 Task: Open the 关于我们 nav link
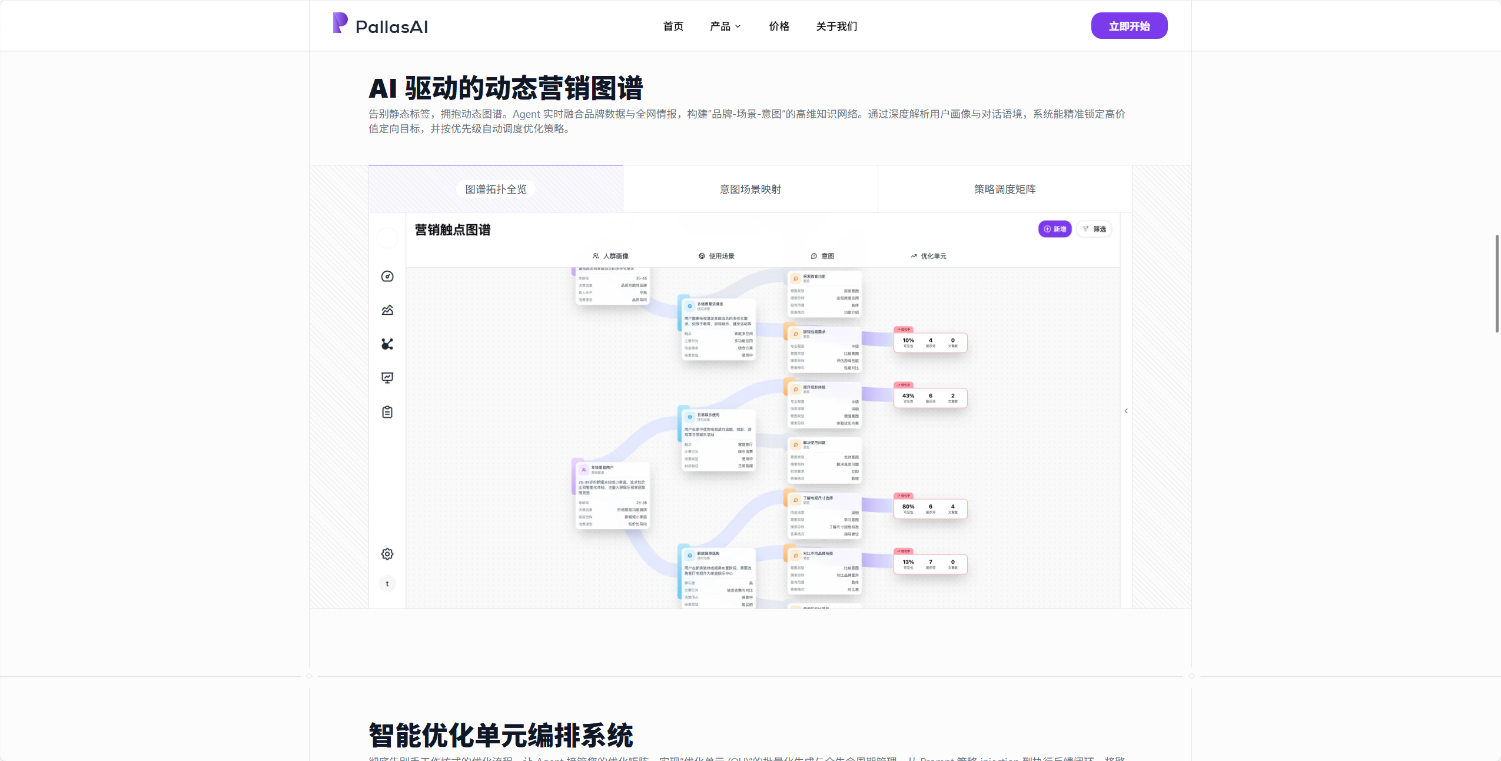point(836,26)
